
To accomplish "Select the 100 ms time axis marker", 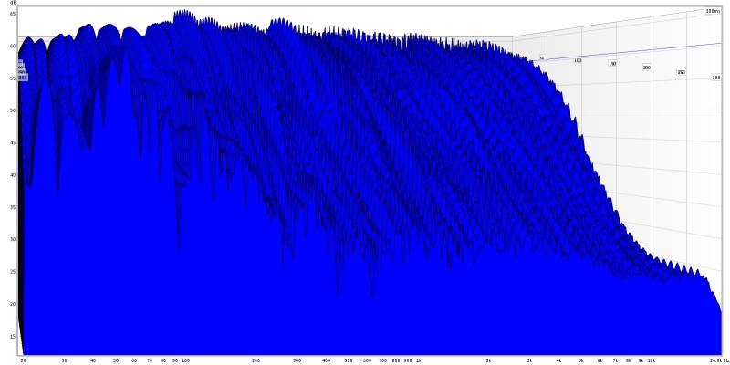I will click(578, 60).
